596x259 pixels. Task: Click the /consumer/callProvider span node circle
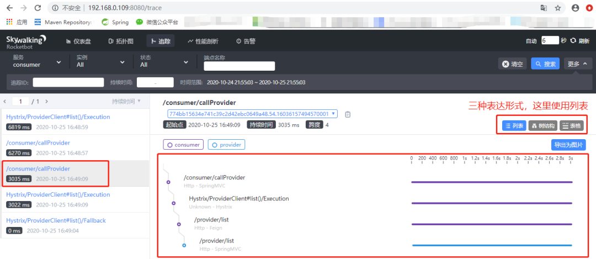tap(168, 182)
